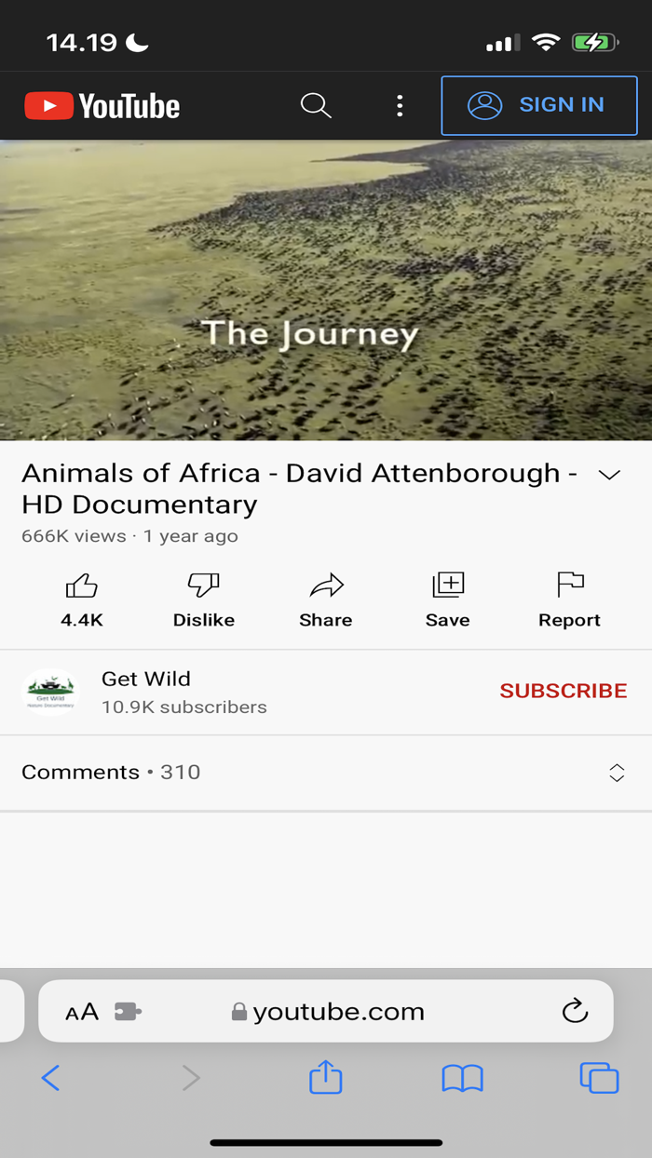Expand the Comments section
Image resolution: width=652 pixels, height=1158 pixels.
617,772
